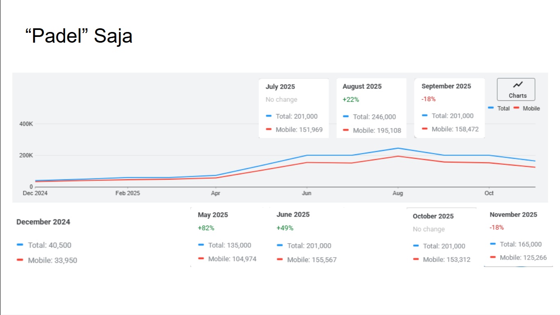Toggle the Mobile series in the chart legend
Viewport: 560px width, 315px height.
point(527,109)
